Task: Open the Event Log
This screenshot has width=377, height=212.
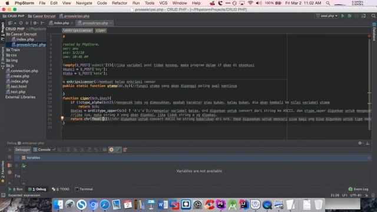Action: pyautogui.click(x=358, y=190)
